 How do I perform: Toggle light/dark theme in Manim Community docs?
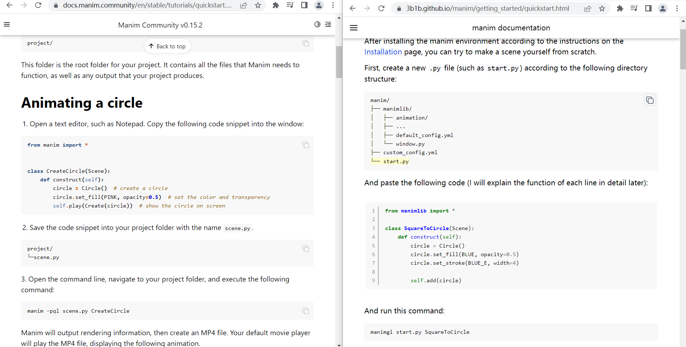[x=317, y=25]
